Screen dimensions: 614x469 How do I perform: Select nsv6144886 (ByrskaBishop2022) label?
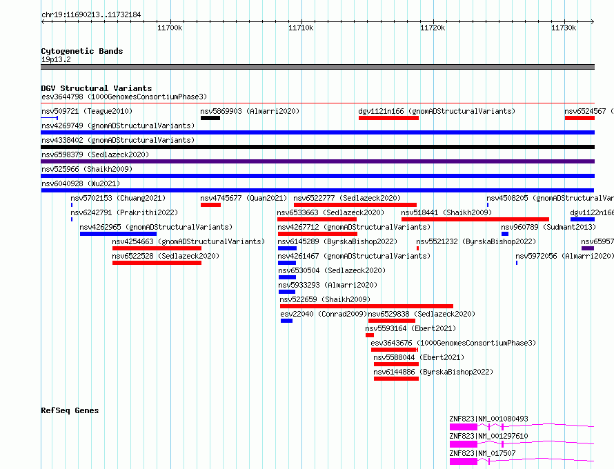pyautogui.click(x=433, y=372)
